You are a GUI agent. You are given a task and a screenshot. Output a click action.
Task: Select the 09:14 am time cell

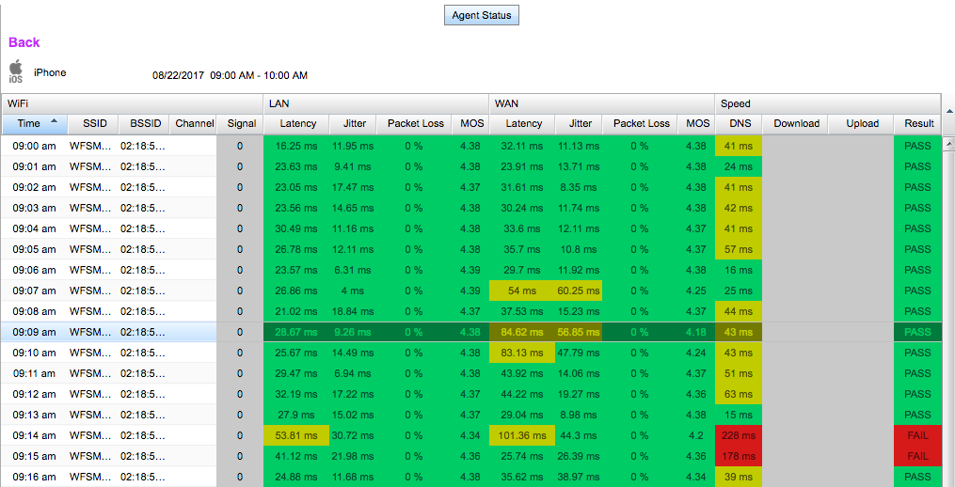click(x=34, y=436)
